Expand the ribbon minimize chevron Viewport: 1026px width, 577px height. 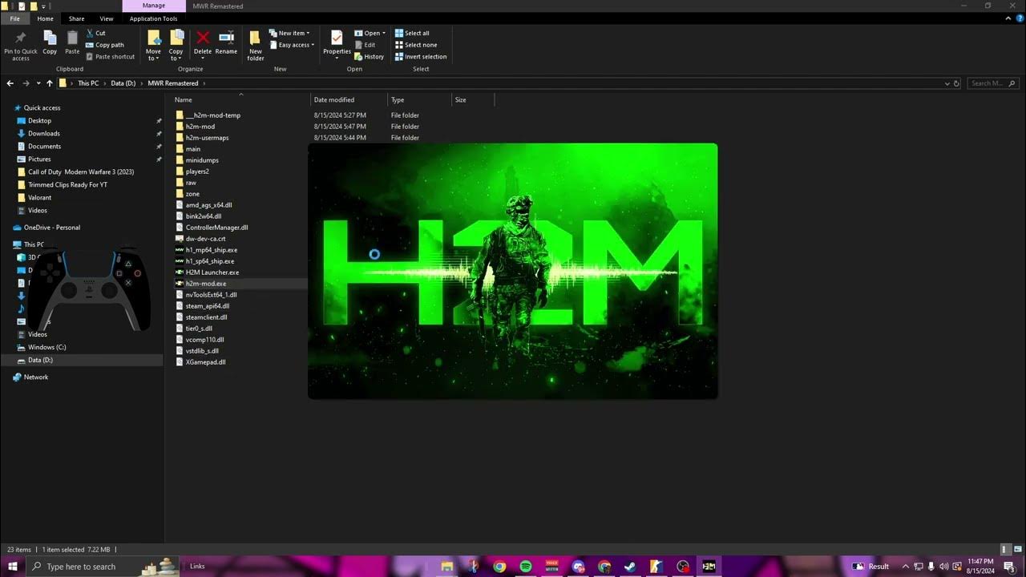pos(1008,18)
